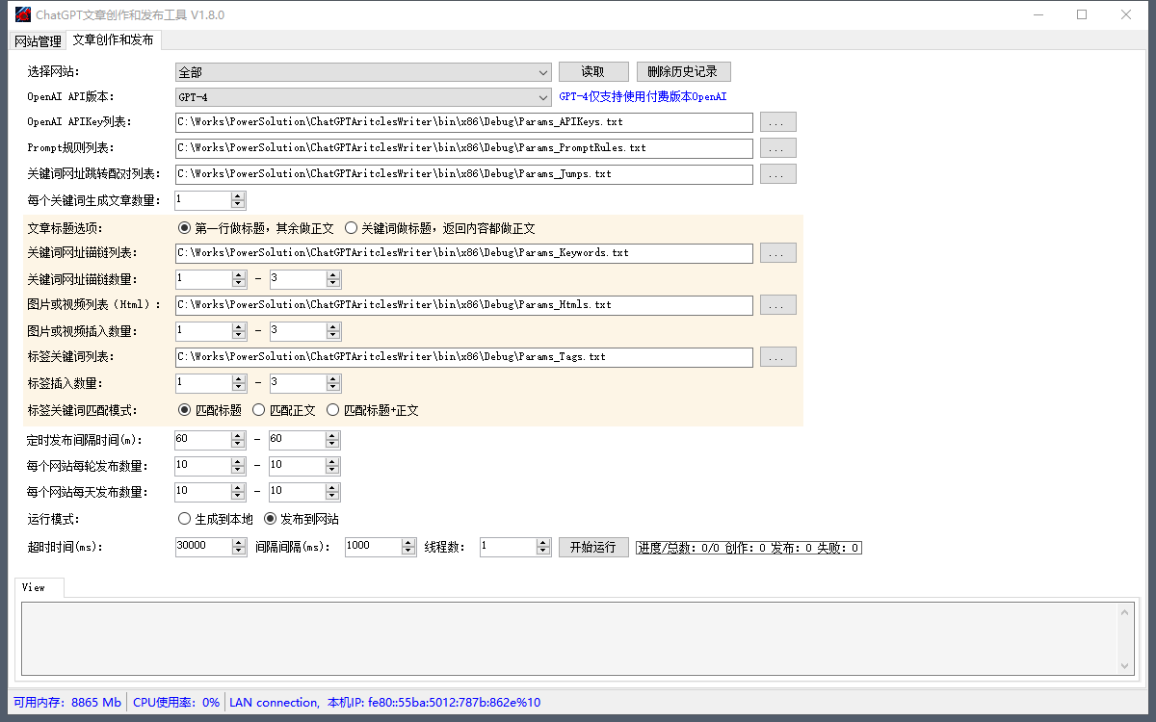Click the Params_APIKeys.txt path field

463,122
